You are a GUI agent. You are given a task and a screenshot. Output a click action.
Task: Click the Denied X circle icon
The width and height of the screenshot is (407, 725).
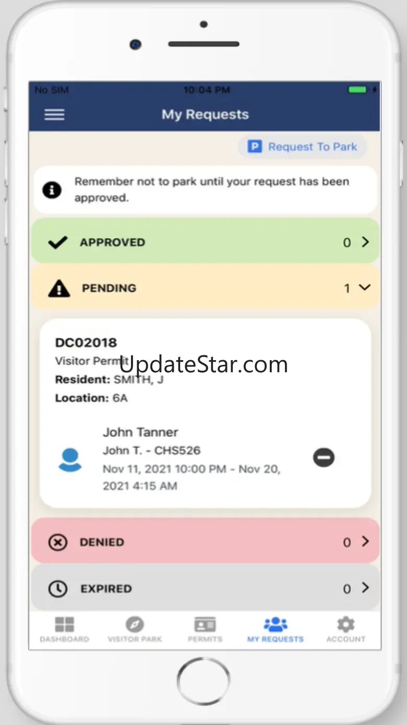pyautogui.click(x=57, y=543)
